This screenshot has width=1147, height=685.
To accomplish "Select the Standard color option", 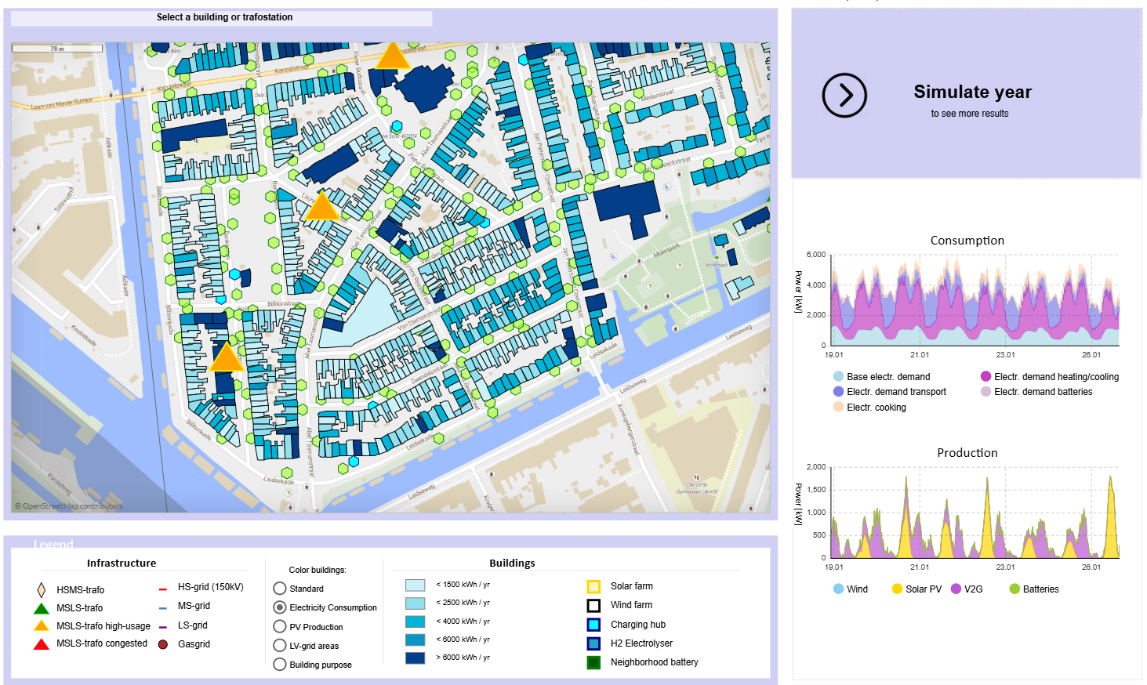I will pos(280,589).
